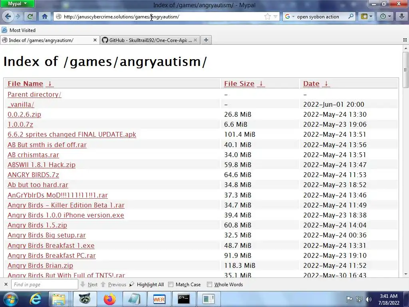This screenshot has width=409, height=307.
Task: Go forward with the forward arrow button
Action: click(x=18, y=16)
